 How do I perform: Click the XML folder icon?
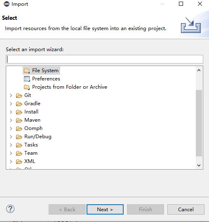point(19,161)
